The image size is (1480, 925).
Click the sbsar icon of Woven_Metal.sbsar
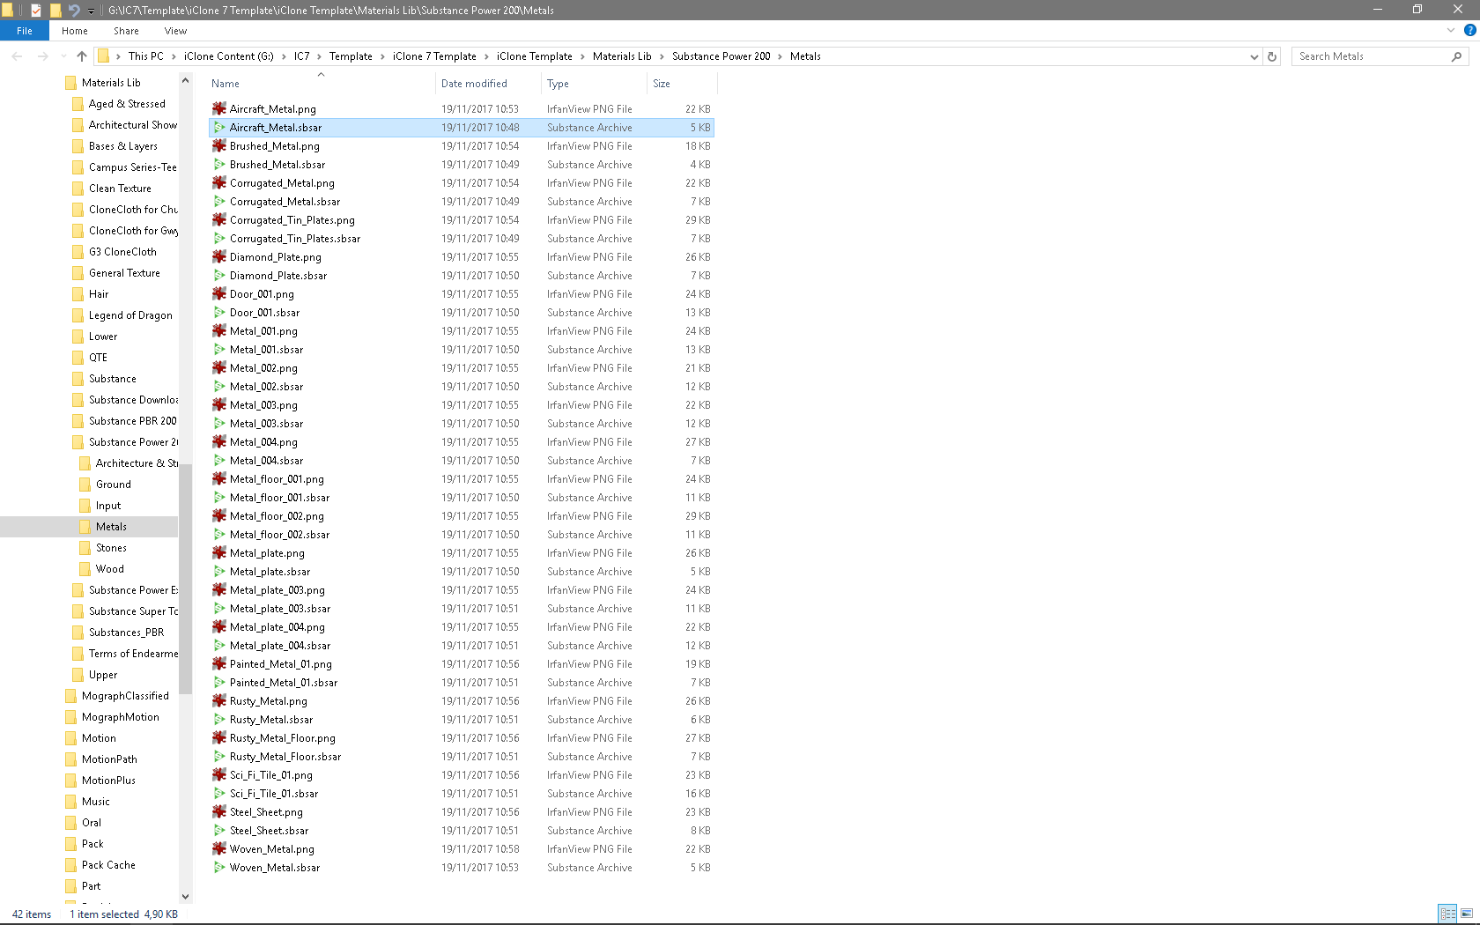click(x=219, y=867)
